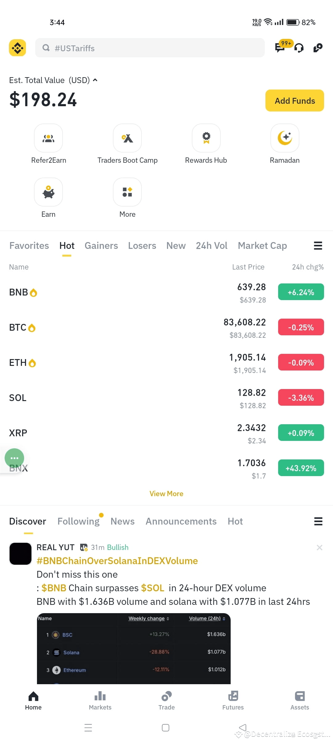Open market list hamburger menu beside Market Cap
The image size is (333, 741).
pos(318,246)
